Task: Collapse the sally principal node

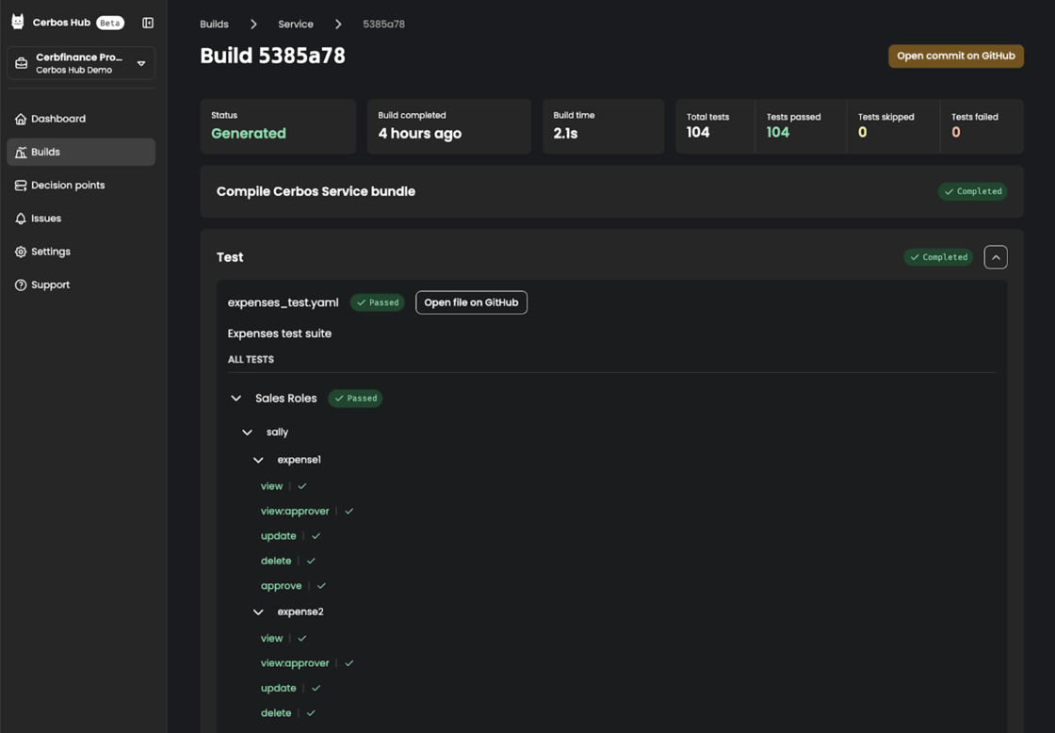Action: pos(247,432)
